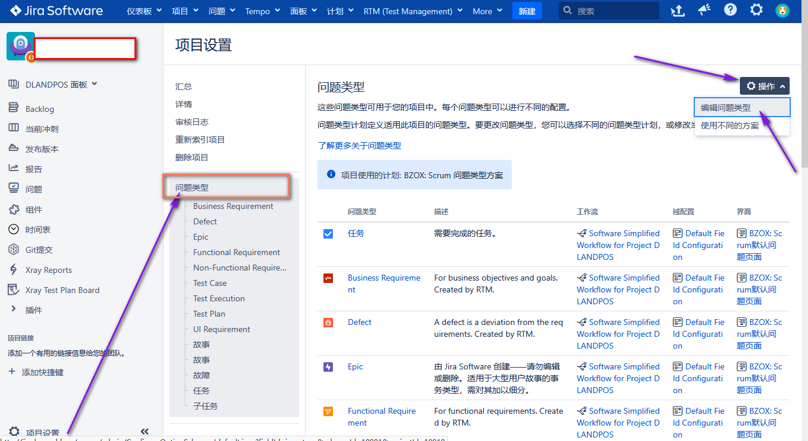The height and width of the screenshot is (441, 808).
Task: Expand the 面板 menu
Action: pyautogui.click(x=304, y=11)
